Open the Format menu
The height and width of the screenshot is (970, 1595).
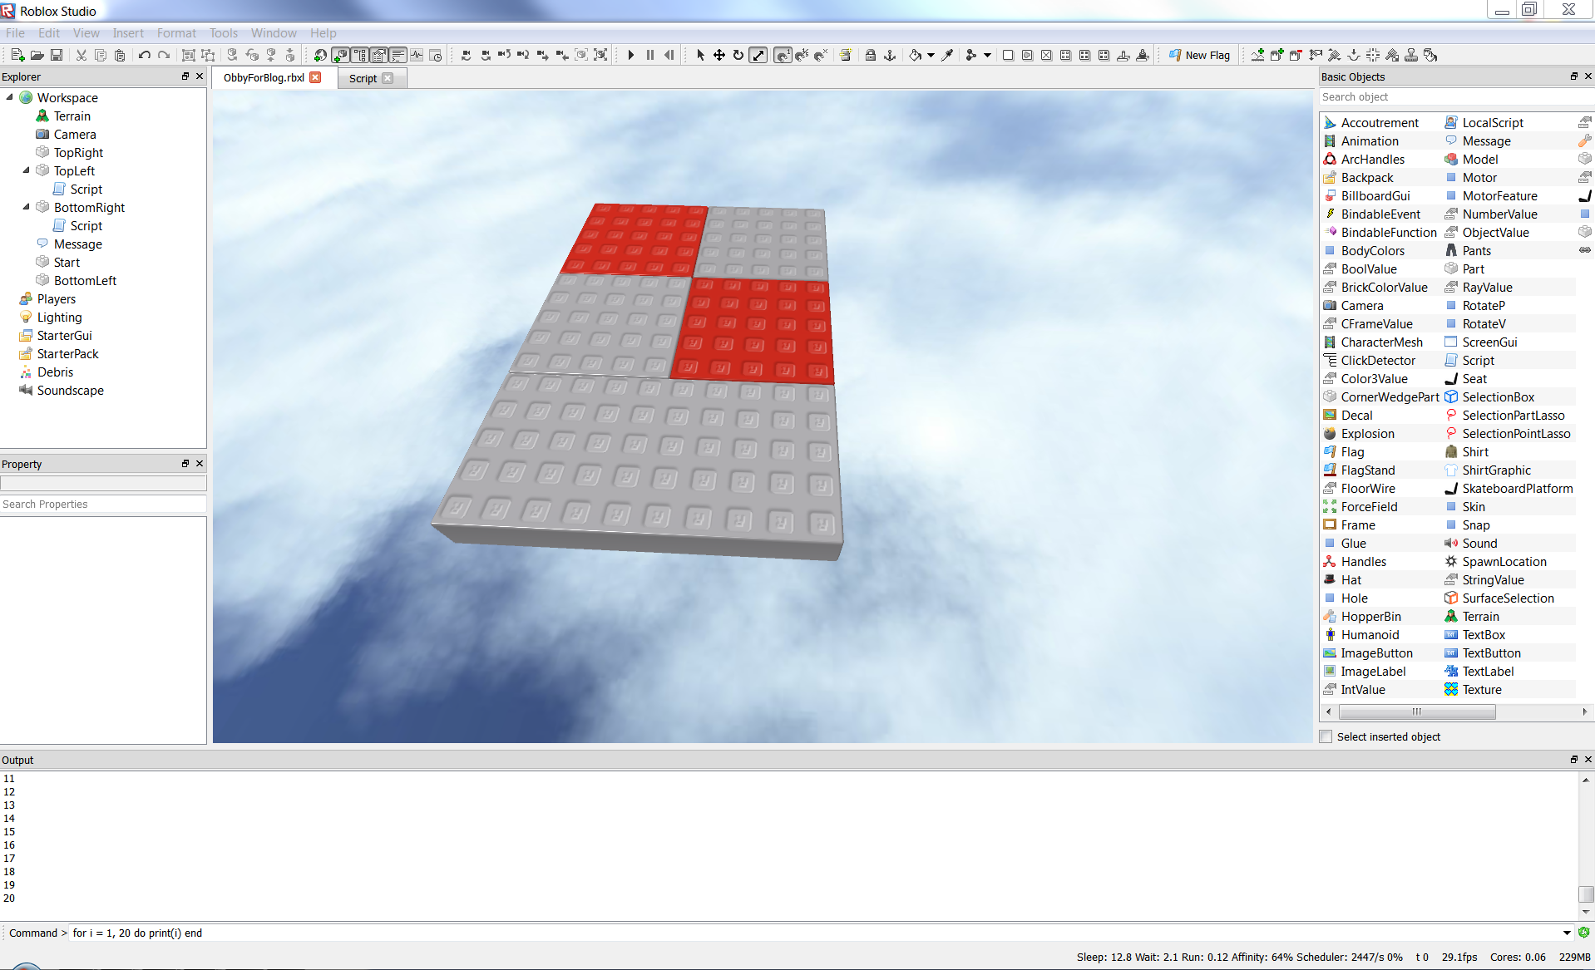176,33
